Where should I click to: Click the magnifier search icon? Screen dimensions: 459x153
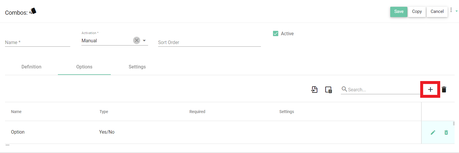[344, 89]
